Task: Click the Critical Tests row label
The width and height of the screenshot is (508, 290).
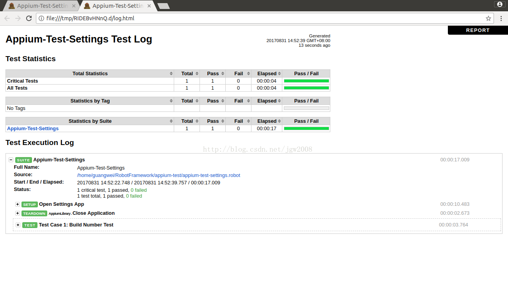Action: pos(23,81)
